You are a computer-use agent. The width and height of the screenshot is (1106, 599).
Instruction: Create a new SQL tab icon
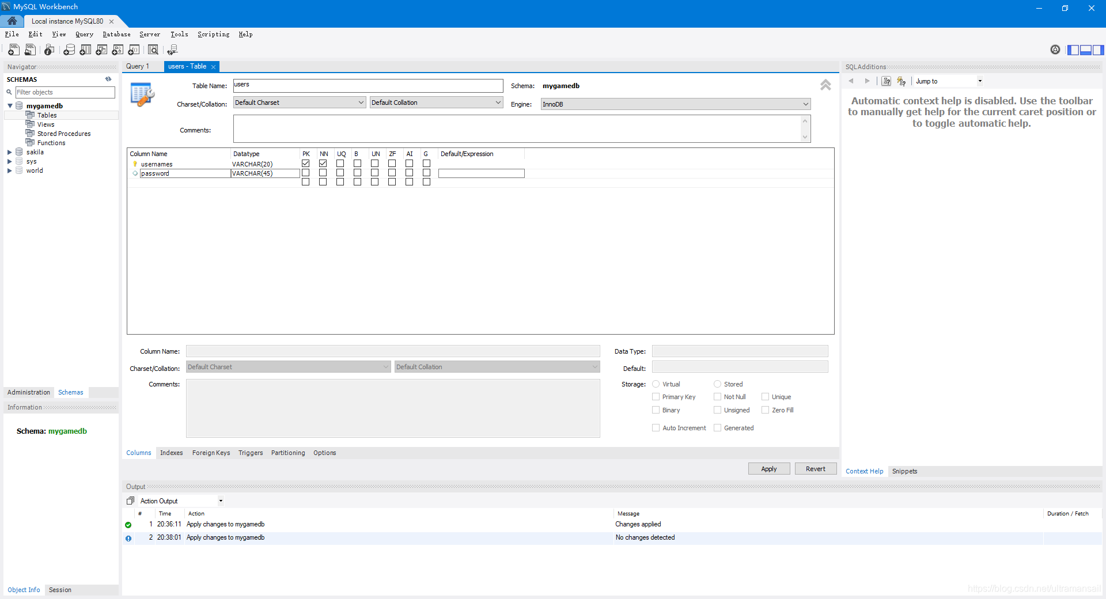(x=14, y=50)
